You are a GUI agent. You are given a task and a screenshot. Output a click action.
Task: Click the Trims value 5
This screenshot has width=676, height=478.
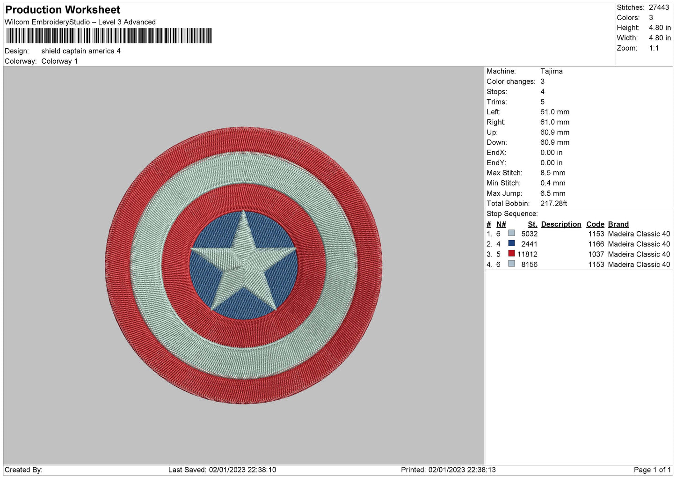pos(543,102)
